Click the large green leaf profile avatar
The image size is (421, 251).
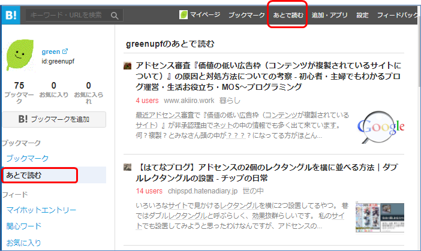(20, 55)
